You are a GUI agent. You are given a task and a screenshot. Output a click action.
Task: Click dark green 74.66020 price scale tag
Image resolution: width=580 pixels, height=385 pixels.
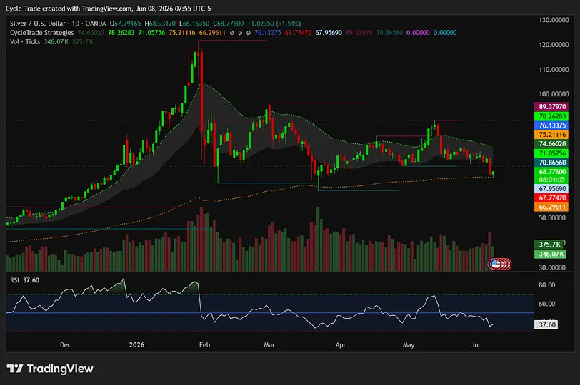pyautogui.click(x=551, y=144)
